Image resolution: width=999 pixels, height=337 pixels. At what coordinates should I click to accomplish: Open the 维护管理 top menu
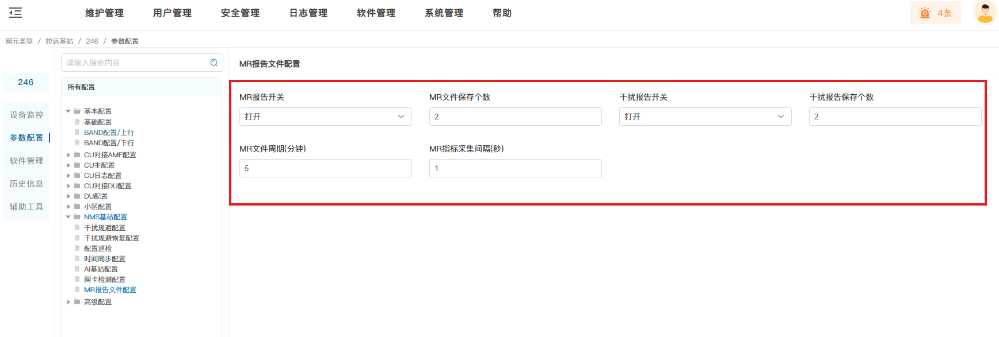[104, 13]
